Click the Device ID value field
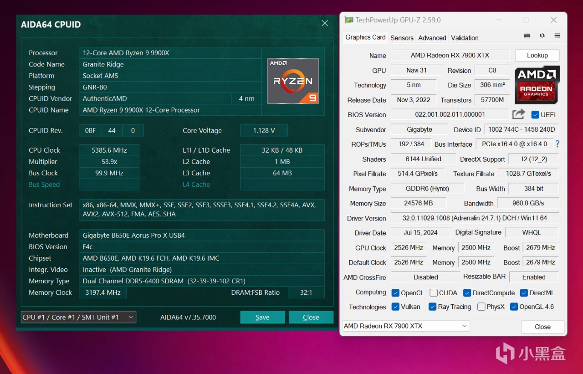 coord(522,129)
